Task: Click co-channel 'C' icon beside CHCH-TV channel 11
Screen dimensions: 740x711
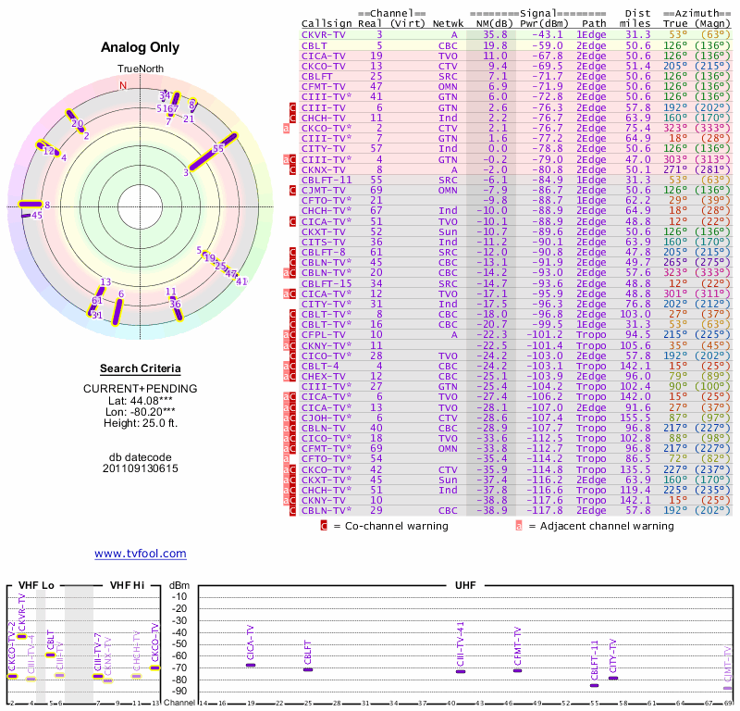Action: pyautogui.click(x=292, y=118)
